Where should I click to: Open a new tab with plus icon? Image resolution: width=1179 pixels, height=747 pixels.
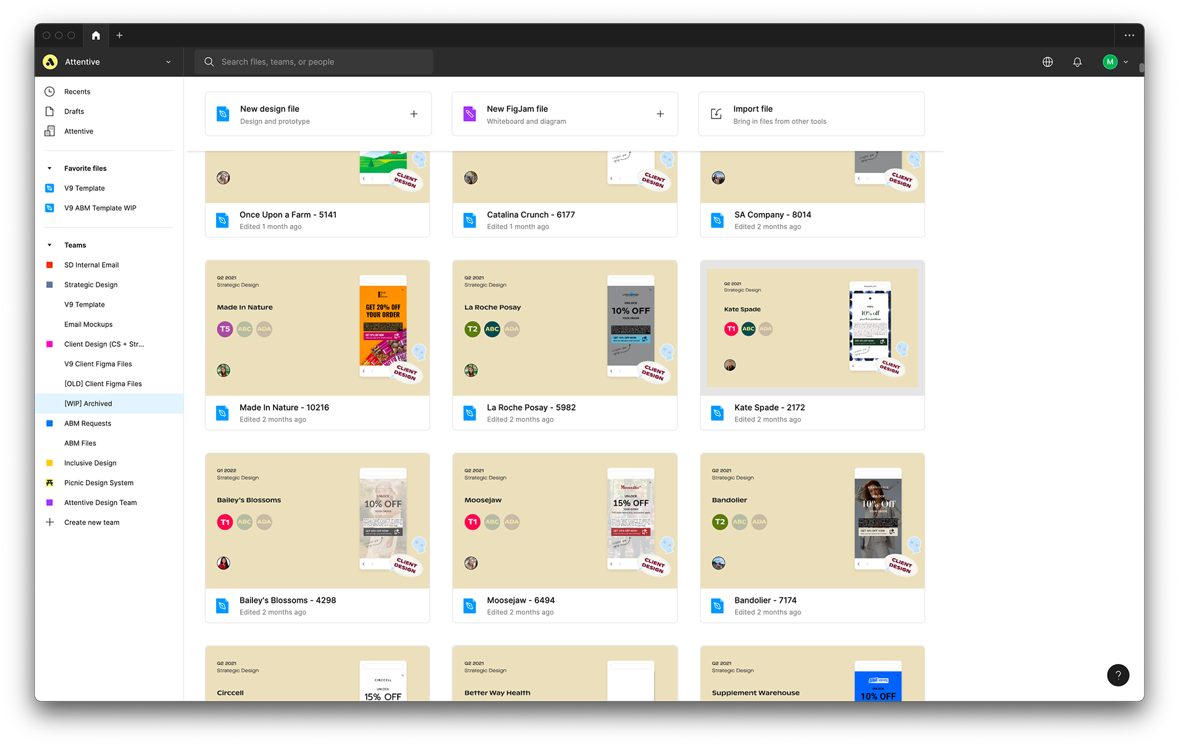point(120,36)
